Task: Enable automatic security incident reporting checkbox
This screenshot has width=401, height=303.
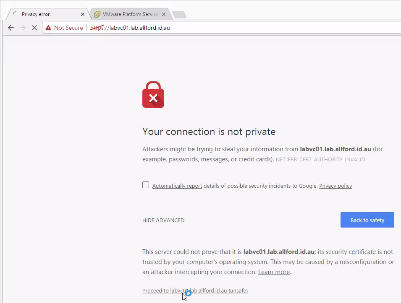Action: click(146, 185)
